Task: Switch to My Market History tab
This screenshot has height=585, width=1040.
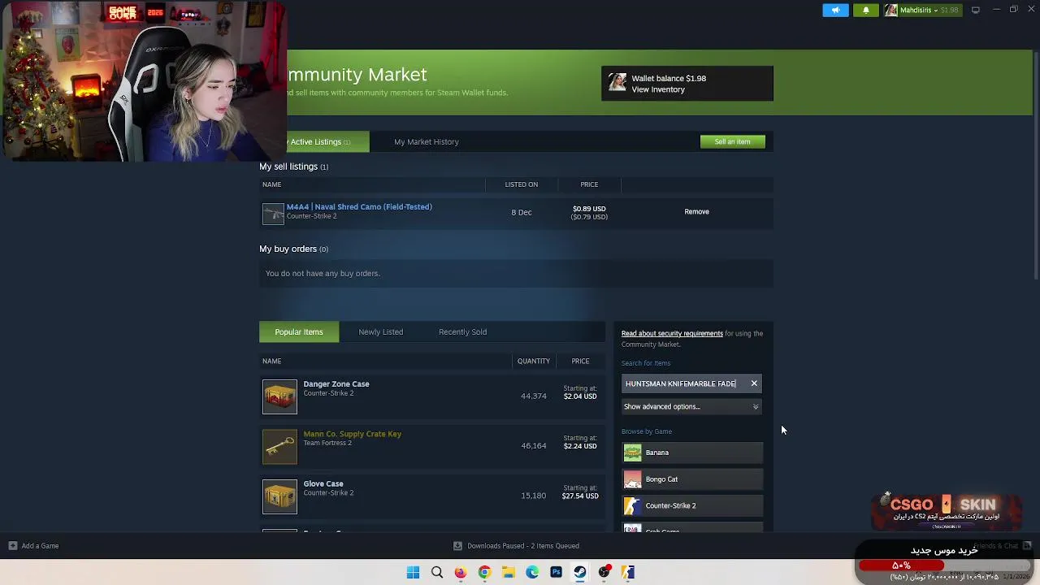Action: tap(427, 141)
